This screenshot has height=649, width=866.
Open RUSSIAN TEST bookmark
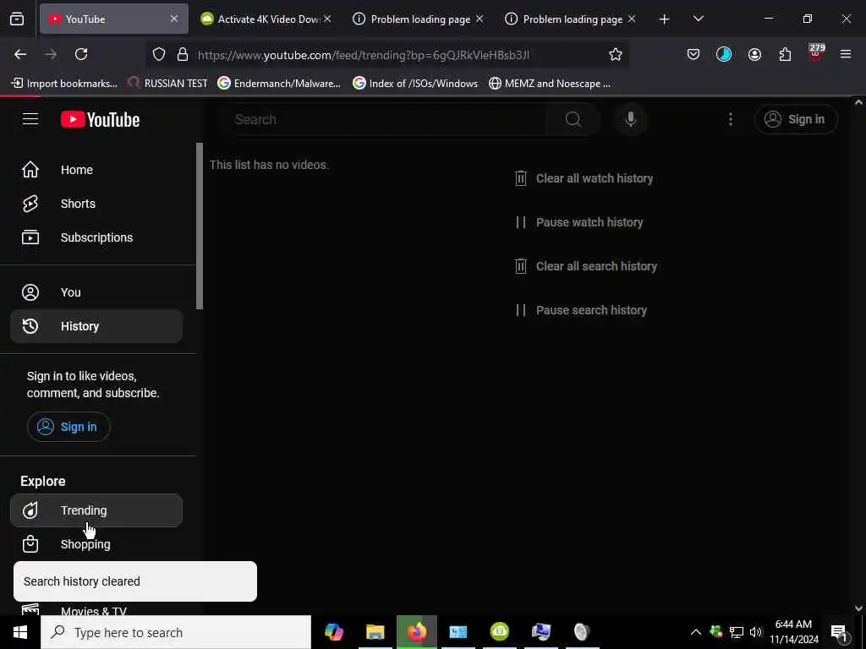[x=168, y=84]
